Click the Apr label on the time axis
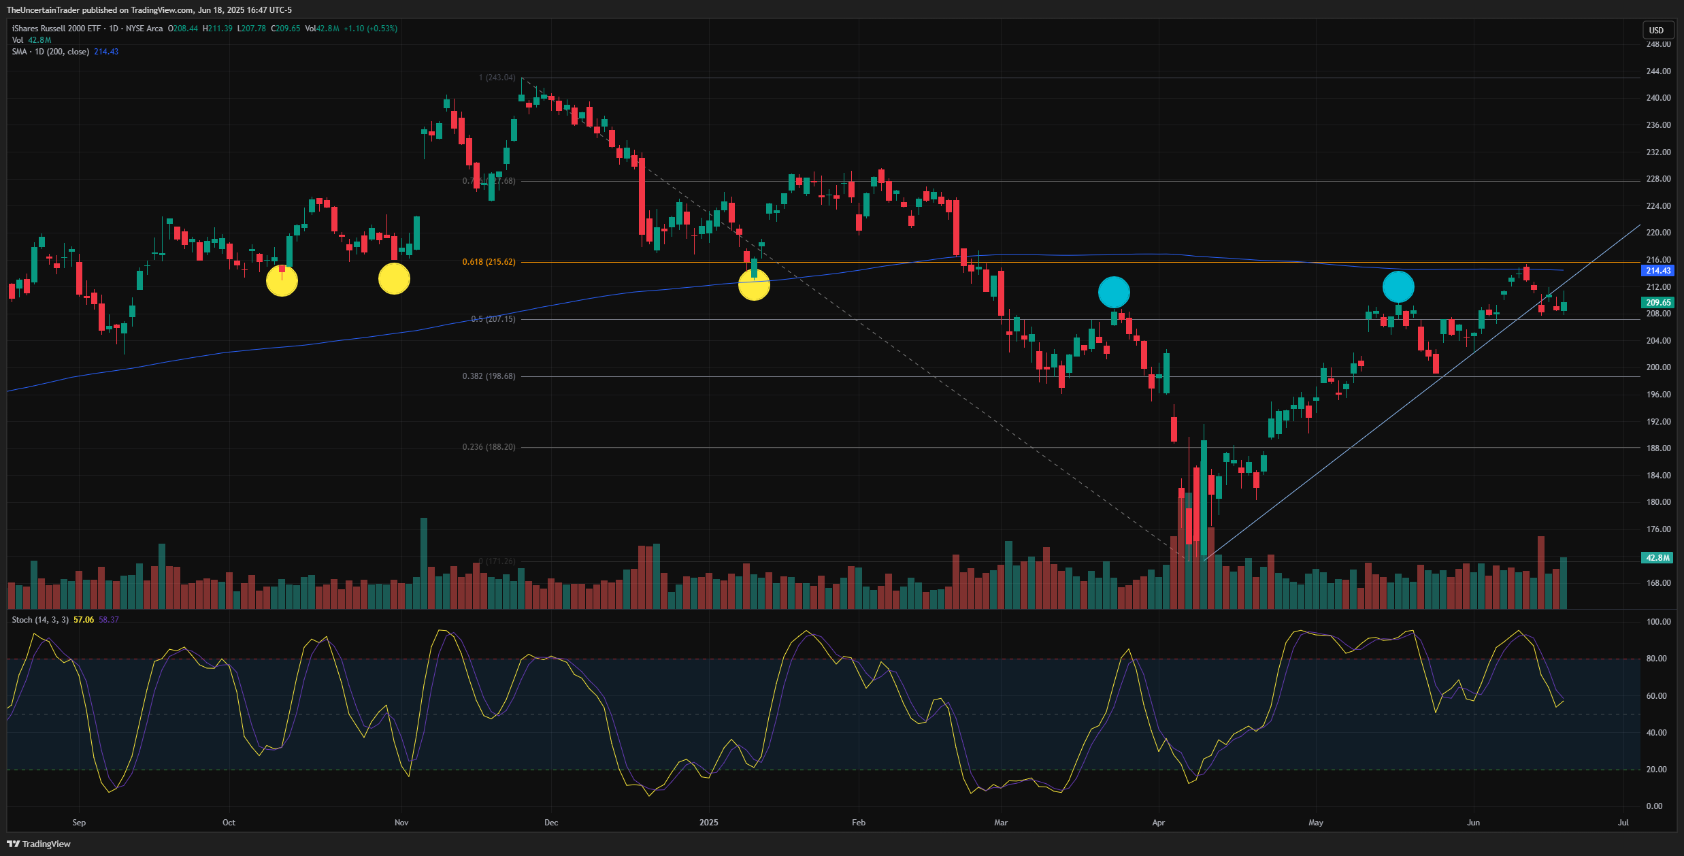 pos(1159,823)
